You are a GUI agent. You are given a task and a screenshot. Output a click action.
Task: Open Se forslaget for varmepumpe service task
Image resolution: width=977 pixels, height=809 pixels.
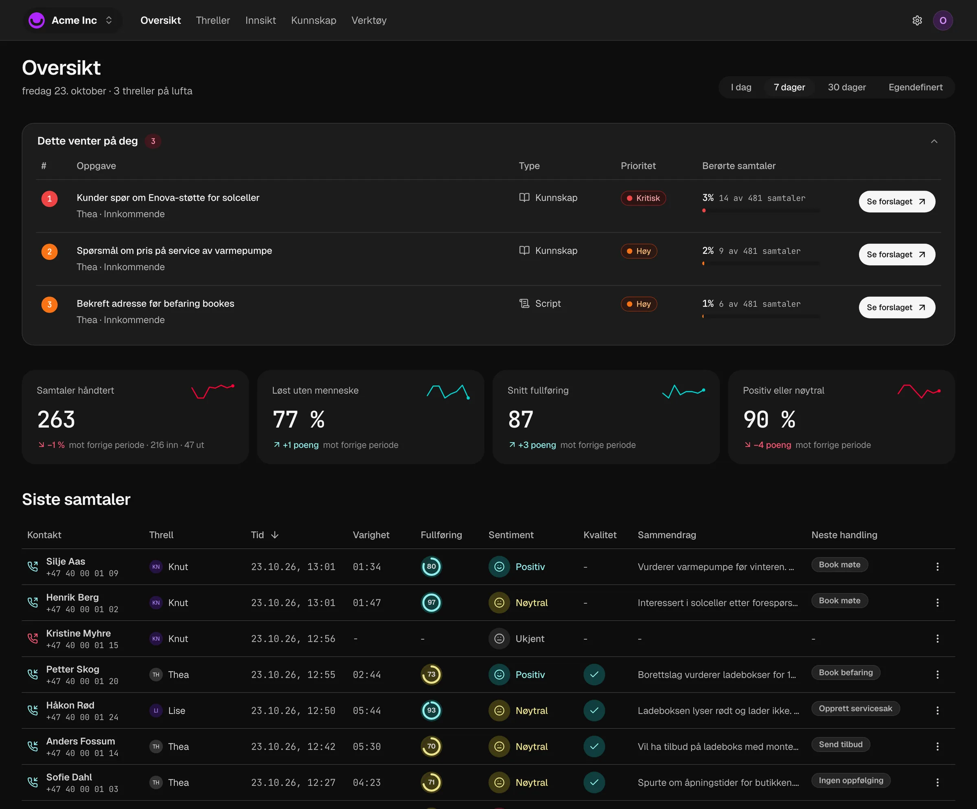896,254
